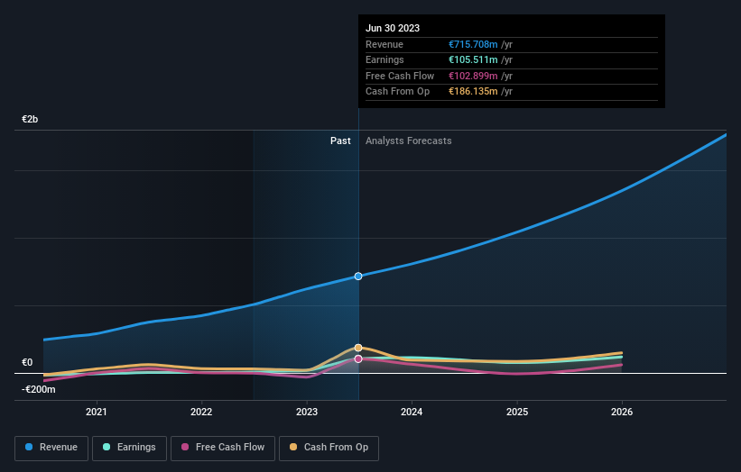741x472 pixels.
Task: Click the Past region label
Action: coord(340,141)
